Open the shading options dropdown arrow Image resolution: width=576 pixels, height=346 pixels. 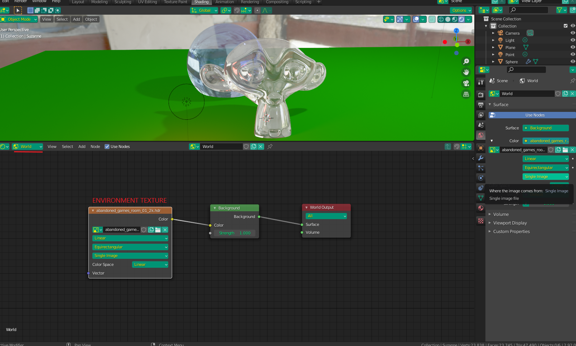(x=469, y=19)
